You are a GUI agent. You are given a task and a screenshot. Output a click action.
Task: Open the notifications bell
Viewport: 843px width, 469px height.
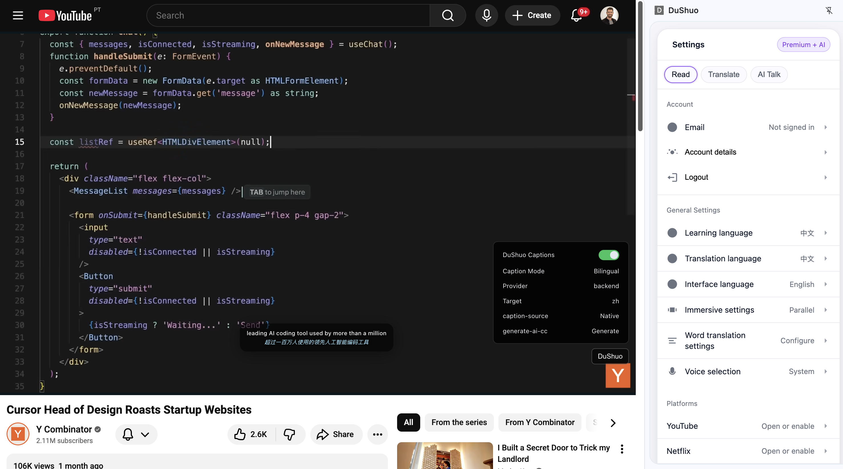coord(576,15)
